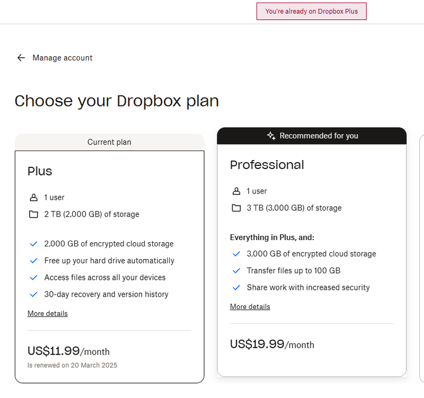Image resolution: width=424 pixels, height=398 pixels.
Task: Click the folder icon in Plus plan
Action: pyautogui.click(x=33, y=215)
